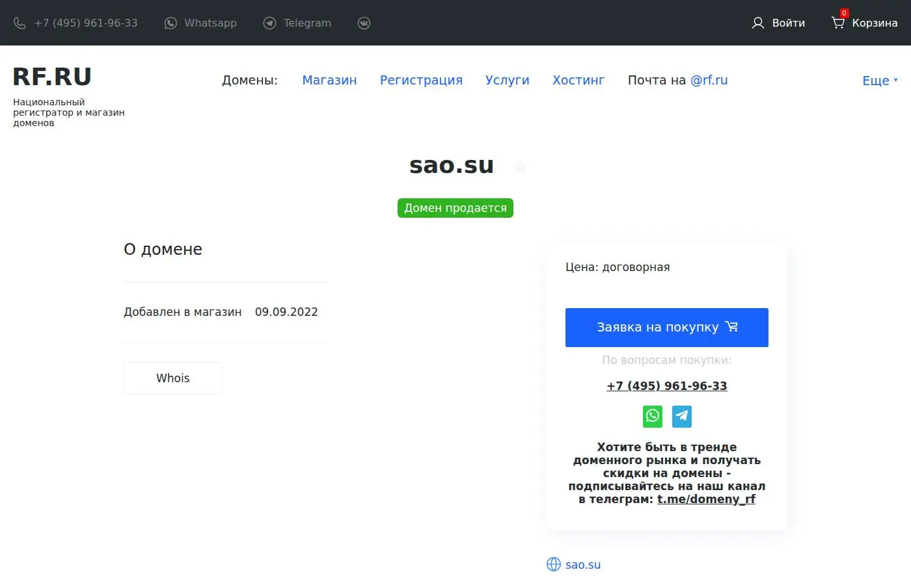This screenshot has height=585, width=911.
Task: Click the Заявка на покупку button
Action: pos(667,328)
